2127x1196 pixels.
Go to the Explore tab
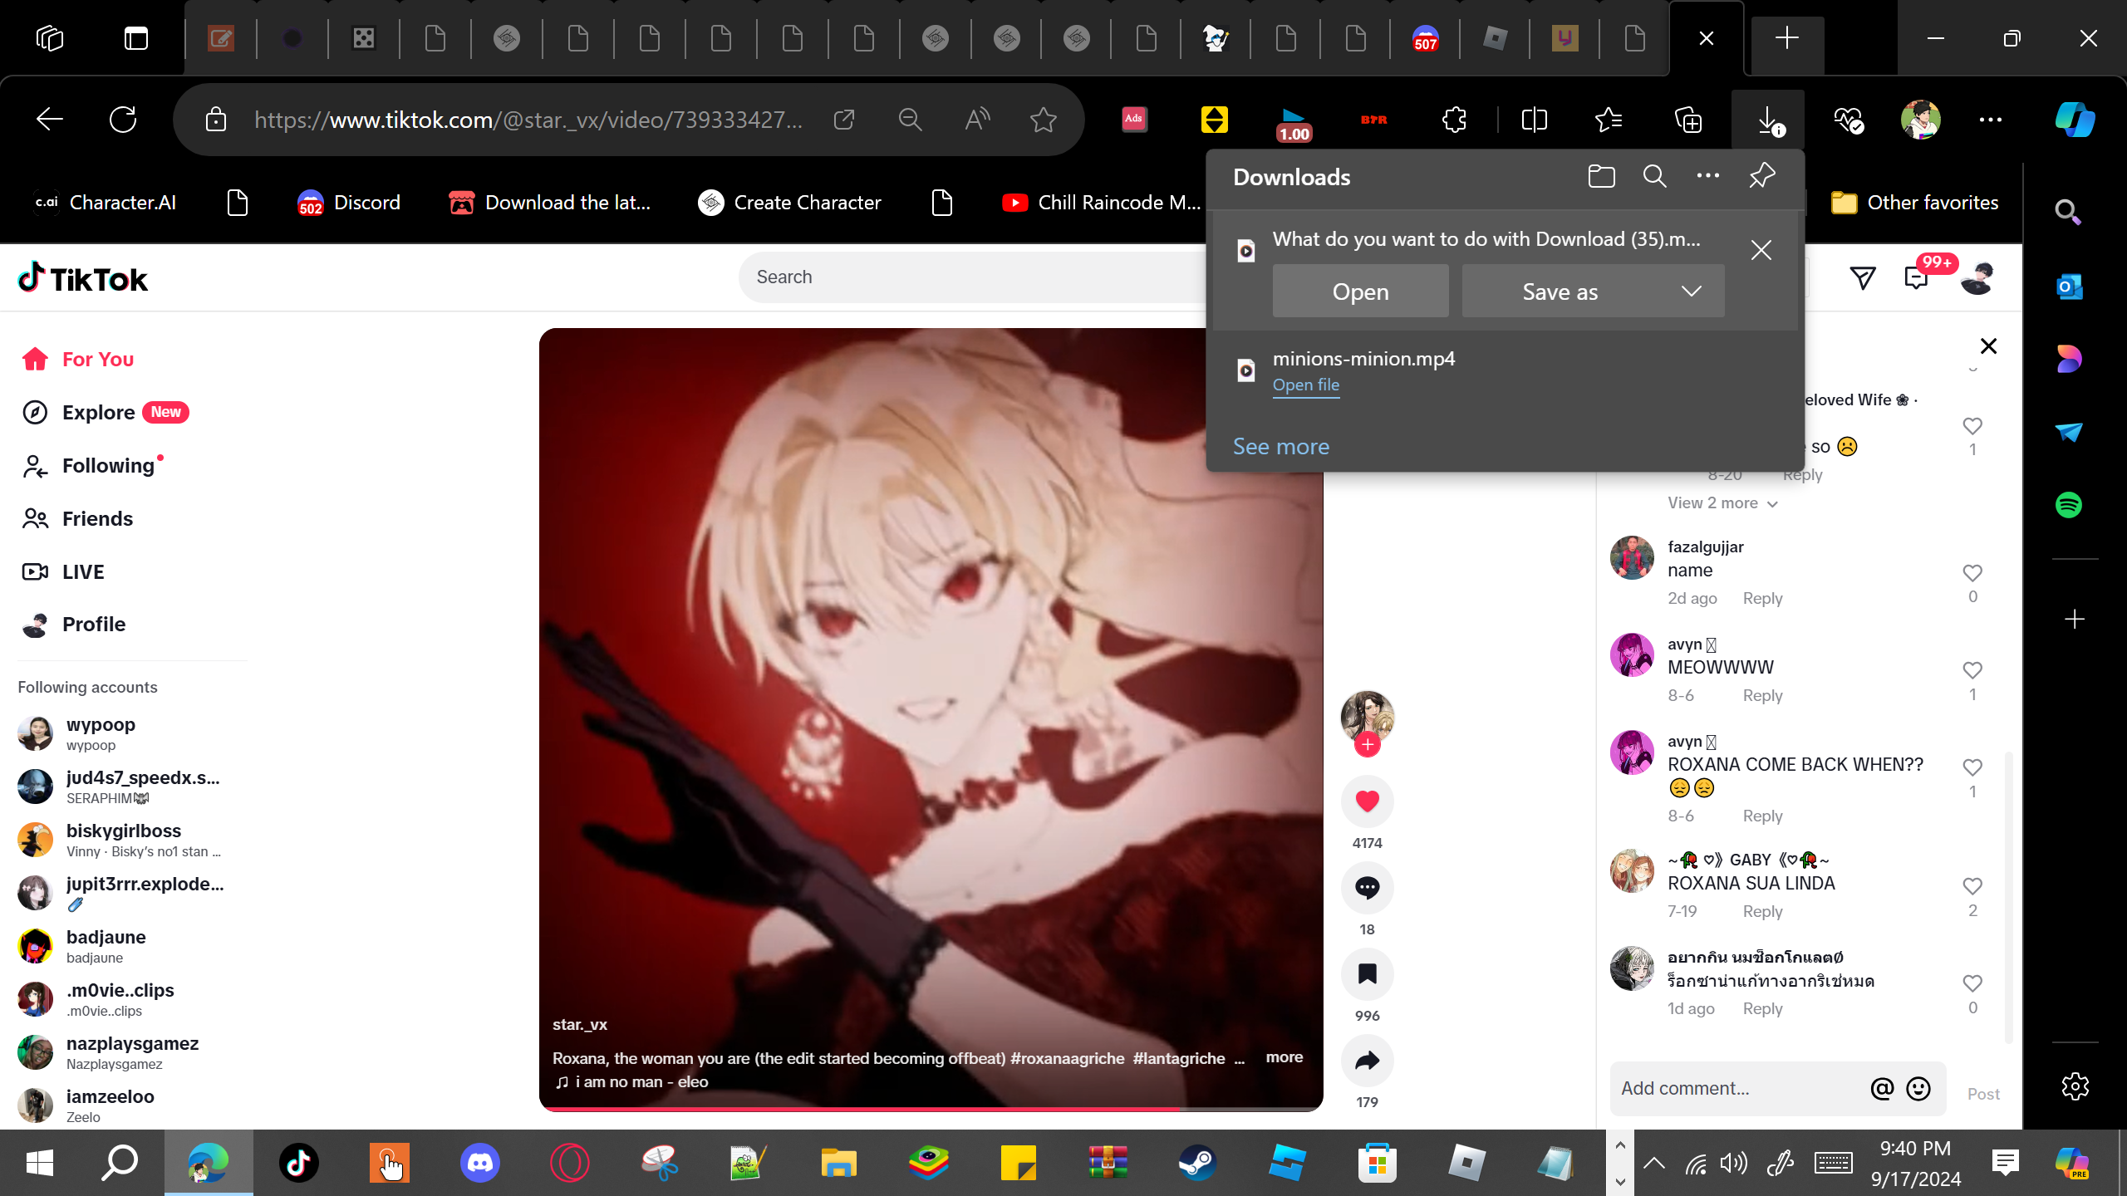pyautogui.click(x=98, y=413)
